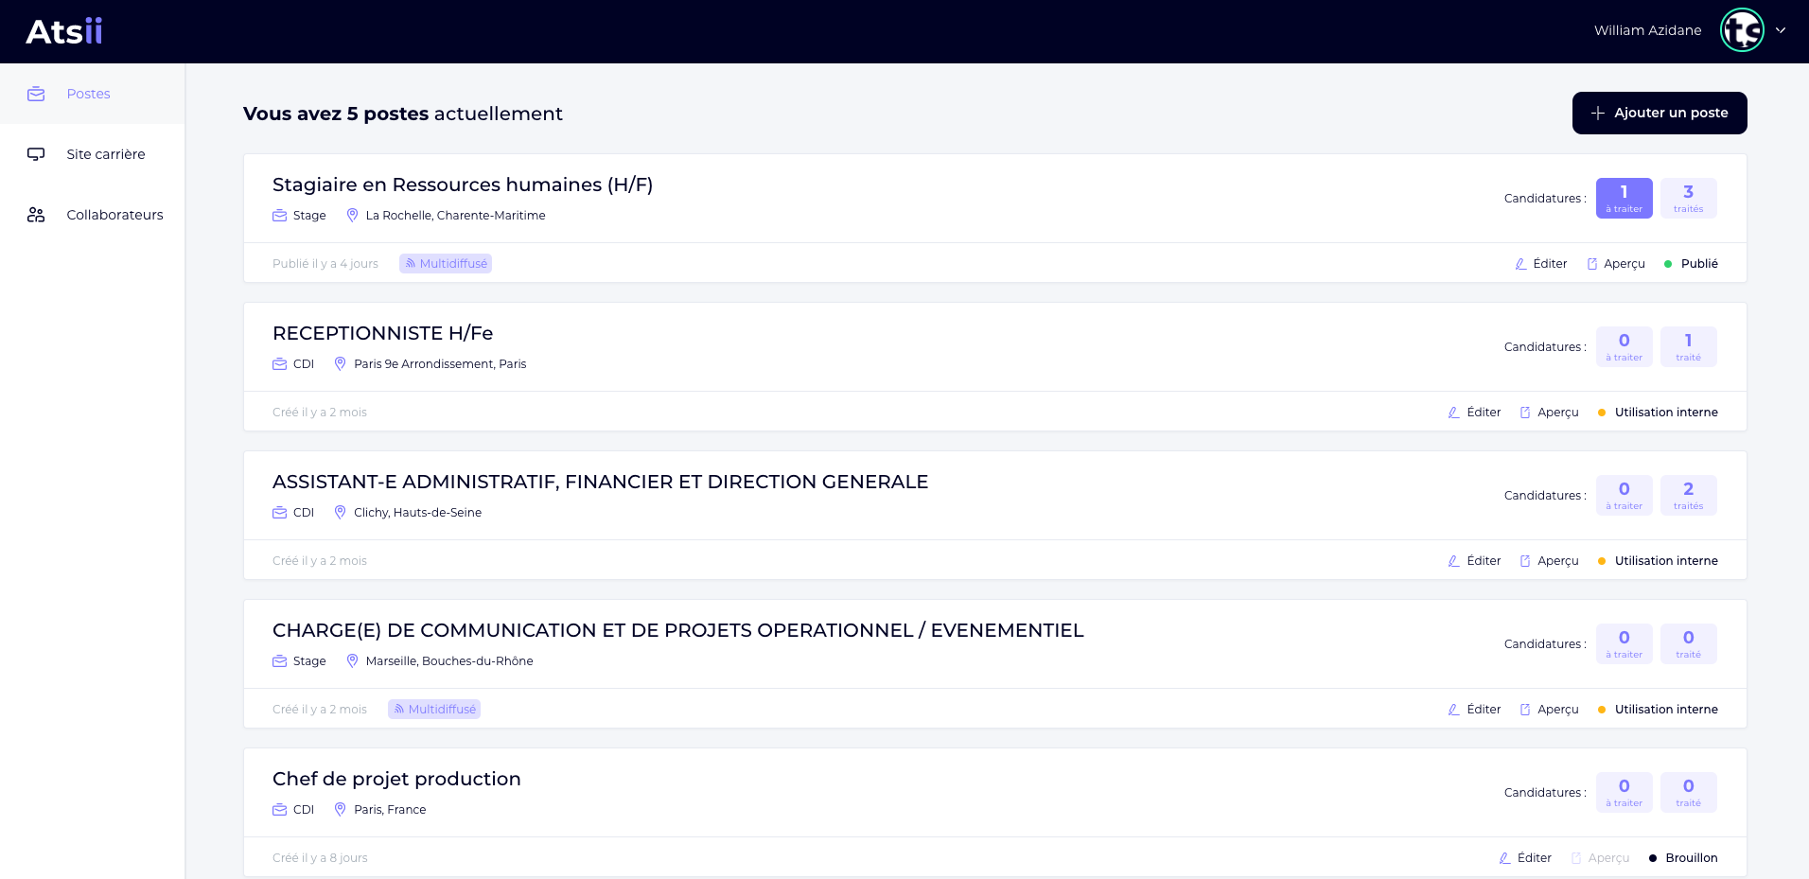Open CHARGE(E) DE COMMUNICATION post
1809x879 pixels.
(x=677, y=630)
